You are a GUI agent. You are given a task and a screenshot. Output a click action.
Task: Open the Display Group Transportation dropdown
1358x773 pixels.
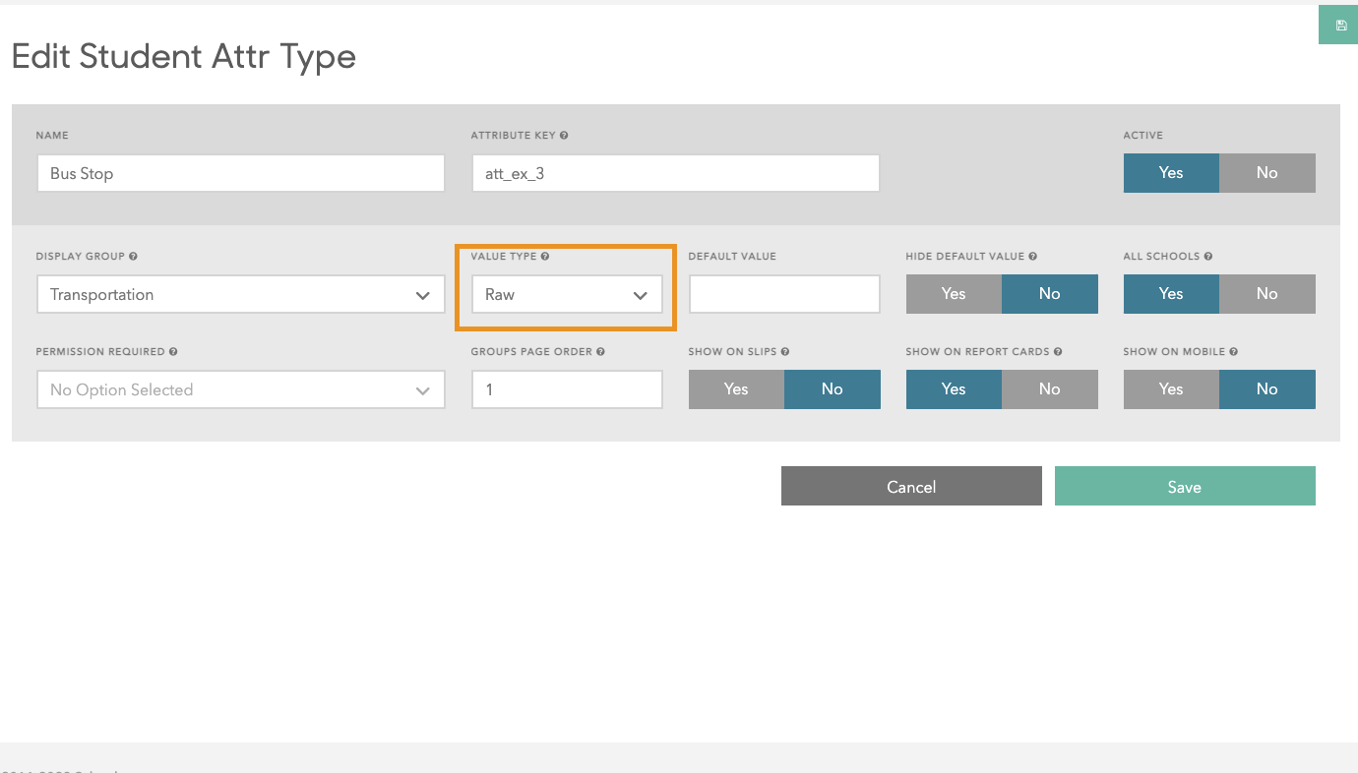(240, 295)
